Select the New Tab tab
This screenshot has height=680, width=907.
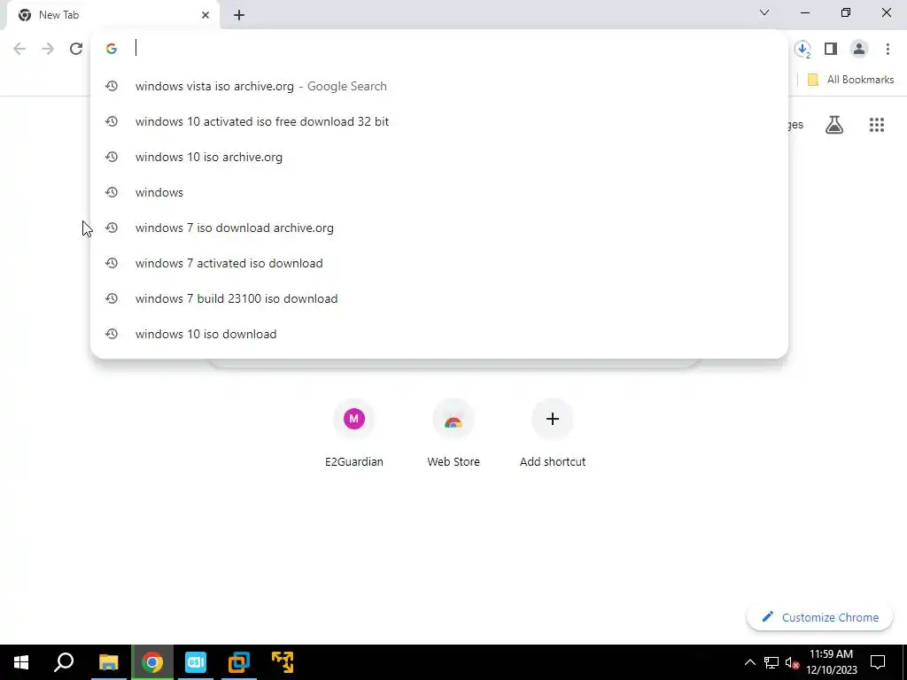pos(112,15)
